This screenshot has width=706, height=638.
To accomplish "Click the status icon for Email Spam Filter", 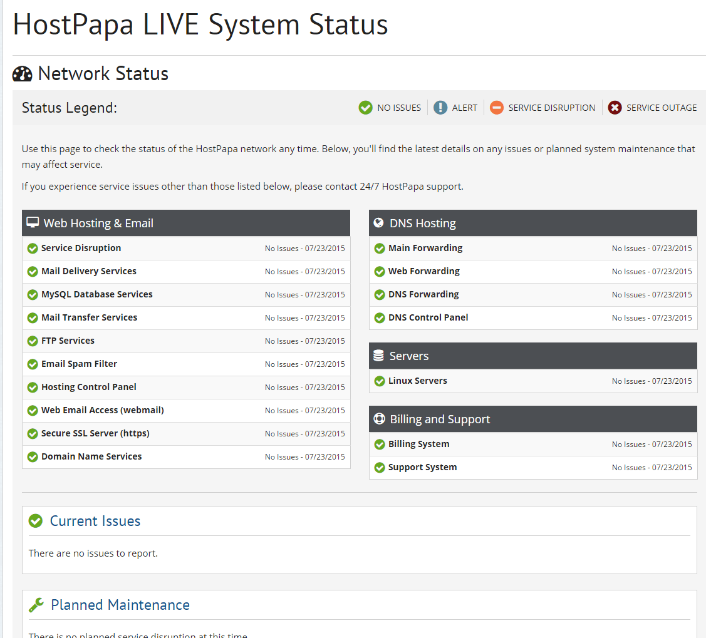I will [x=33, y=364].
